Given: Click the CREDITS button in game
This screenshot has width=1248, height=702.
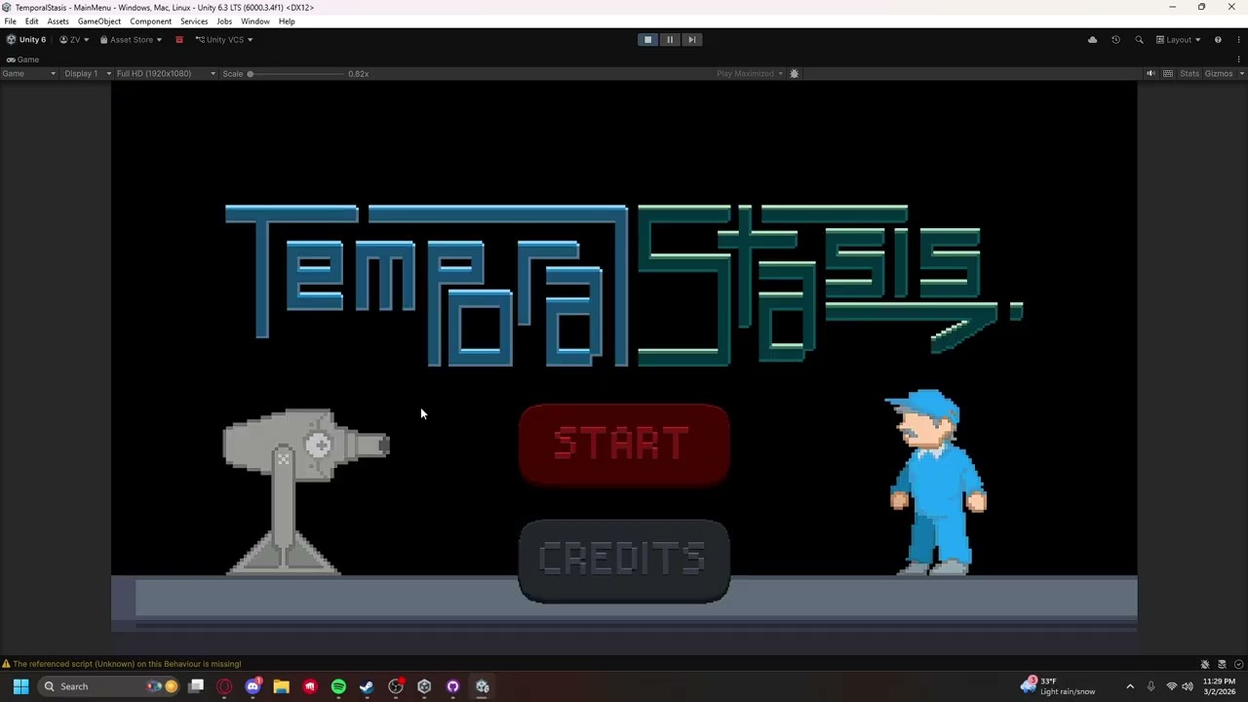Looking at the screenshot, I should click(624, 561).
